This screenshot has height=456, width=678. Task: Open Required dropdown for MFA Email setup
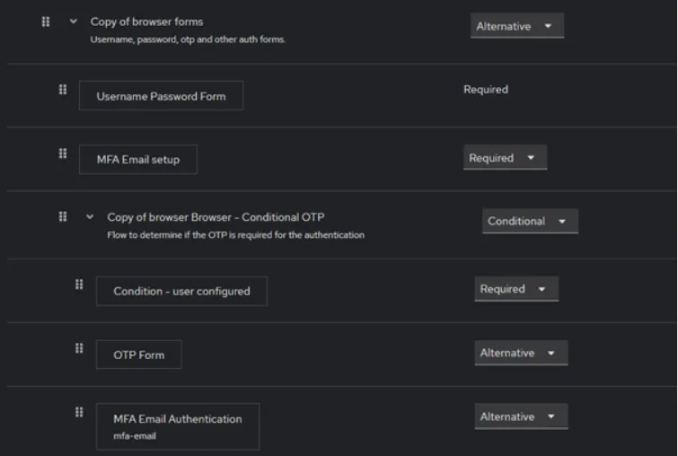(x=505, y=158)
